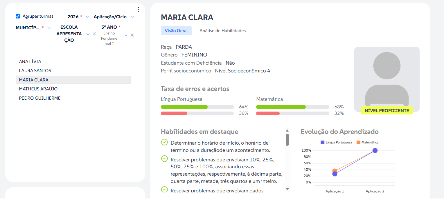Click the Língua Portuguesa Aplicação 2 chart point
This screenshot has width=444, height=204.
point(375,150)
